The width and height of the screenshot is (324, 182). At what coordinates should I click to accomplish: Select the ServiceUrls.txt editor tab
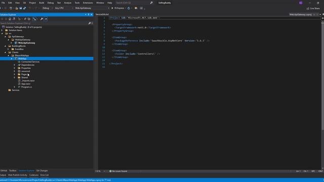[102, 15]
